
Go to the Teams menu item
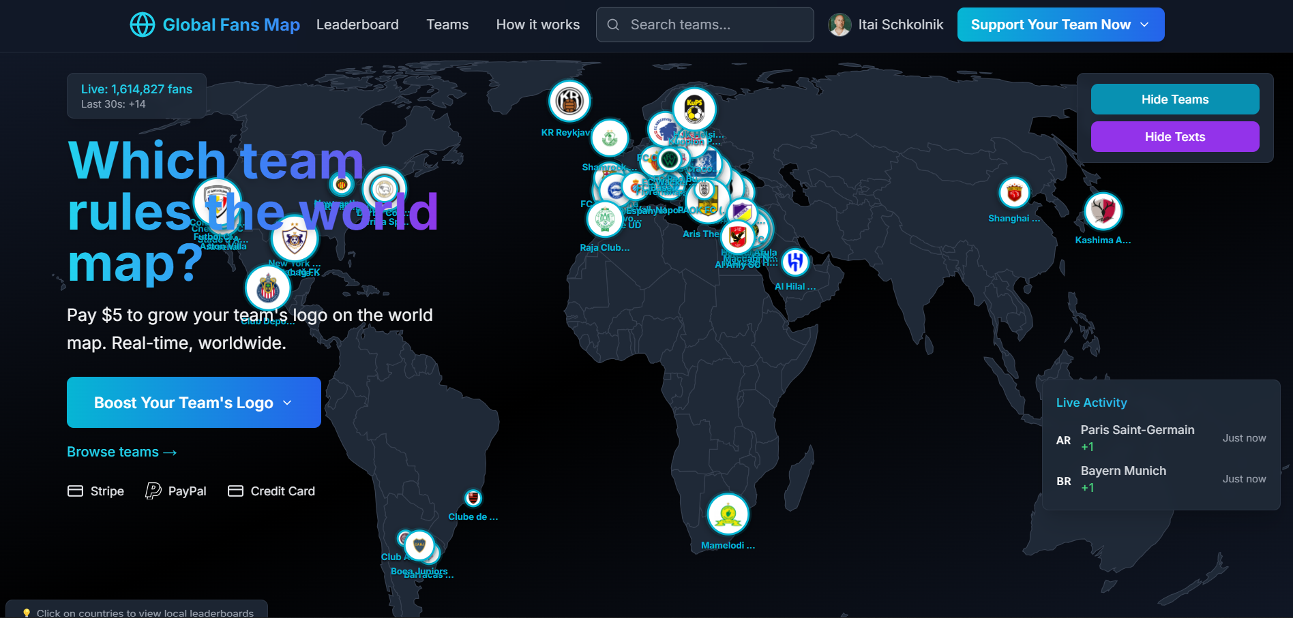[447, 25]
